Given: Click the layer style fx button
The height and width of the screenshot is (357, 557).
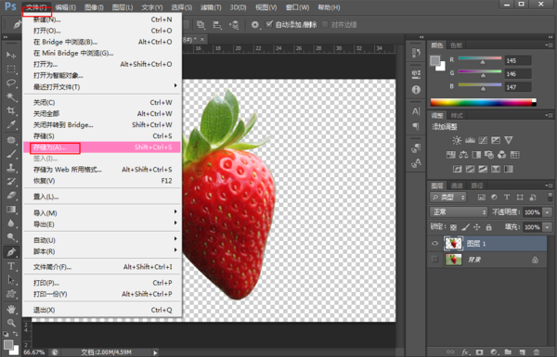Looking at the screenshot, I should (466, 352).
